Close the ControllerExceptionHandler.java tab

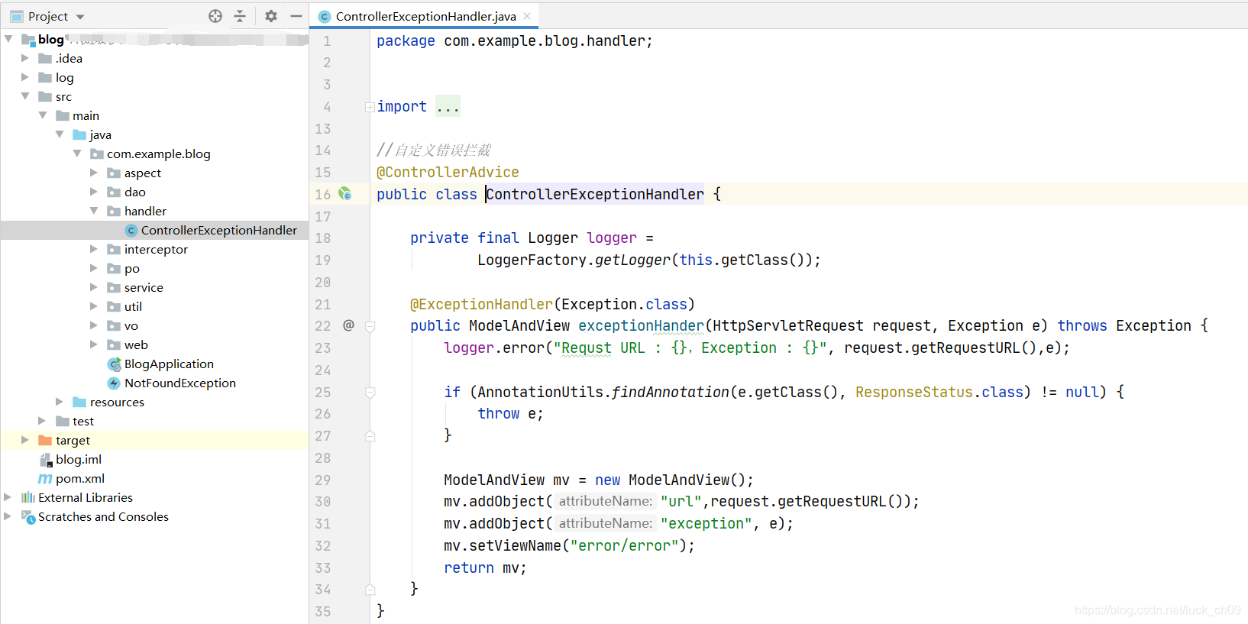point(527,16)
